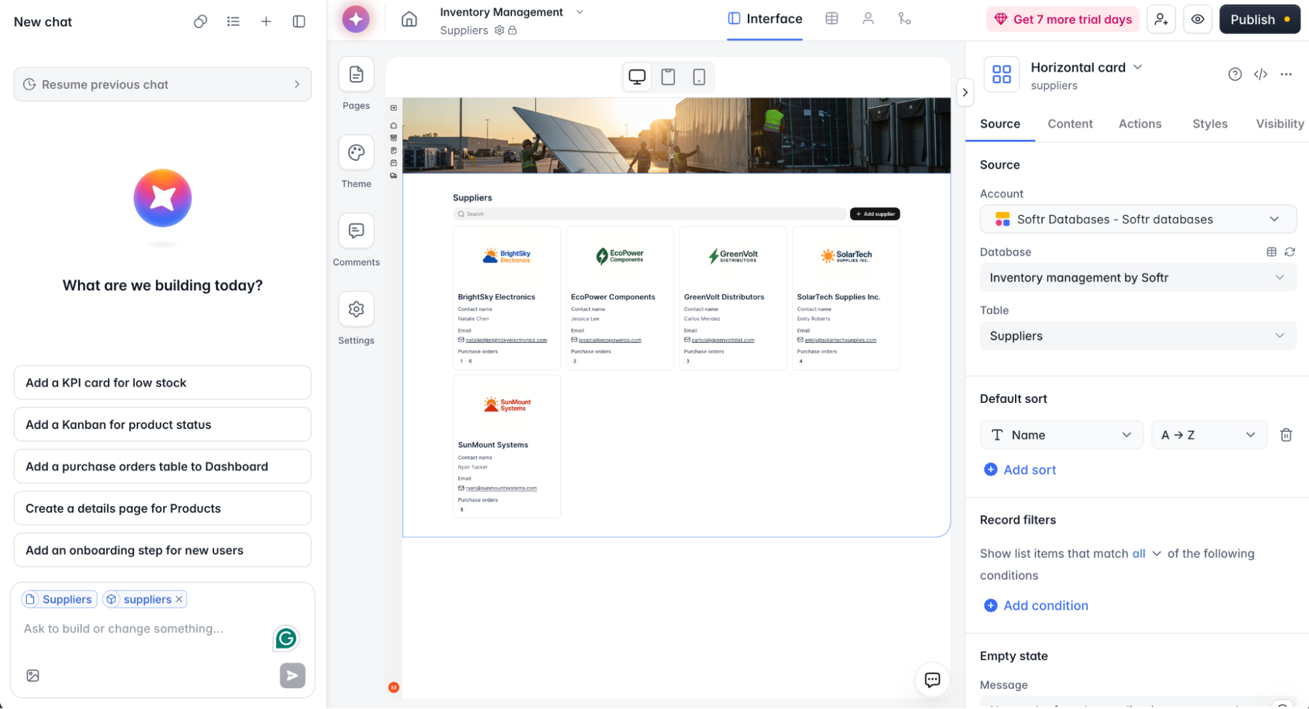Open the block code view icon

[x=1261, y=75]
